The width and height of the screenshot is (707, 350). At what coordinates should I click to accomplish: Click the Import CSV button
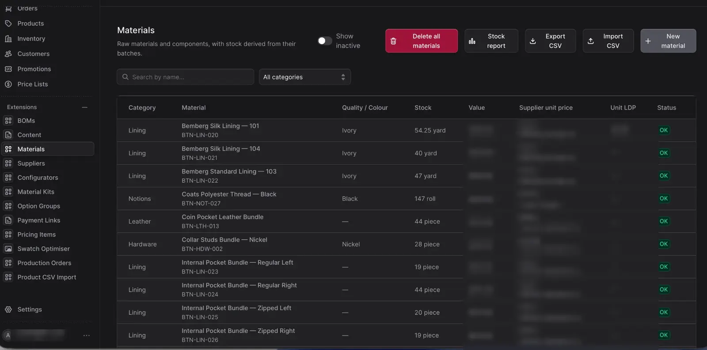click(x=608, y=41)
